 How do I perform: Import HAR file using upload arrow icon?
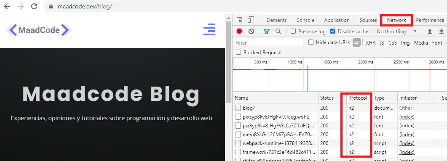pos(430,31)
